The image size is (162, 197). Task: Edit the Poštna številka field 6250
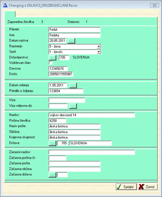(57, 121)
